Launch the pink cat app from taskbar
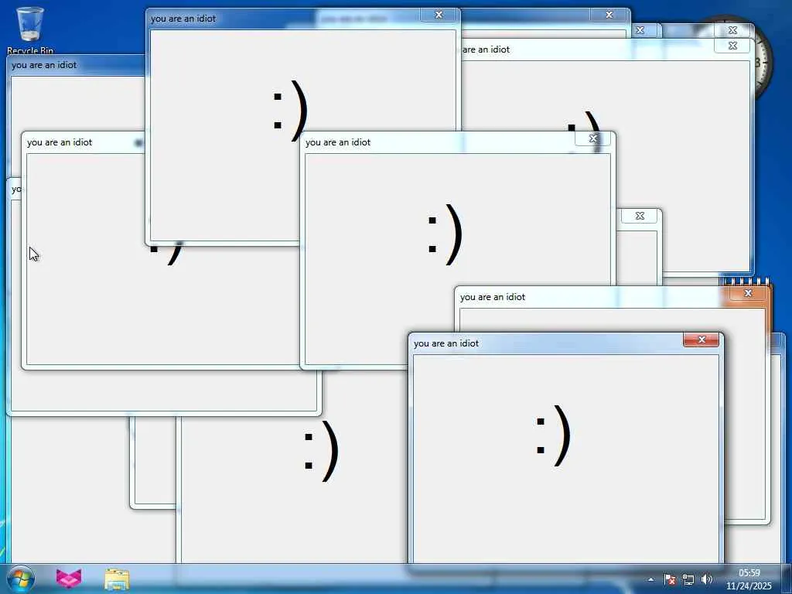 69,579
